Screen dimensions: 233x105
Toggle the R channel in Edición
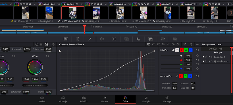click(182, 50)
